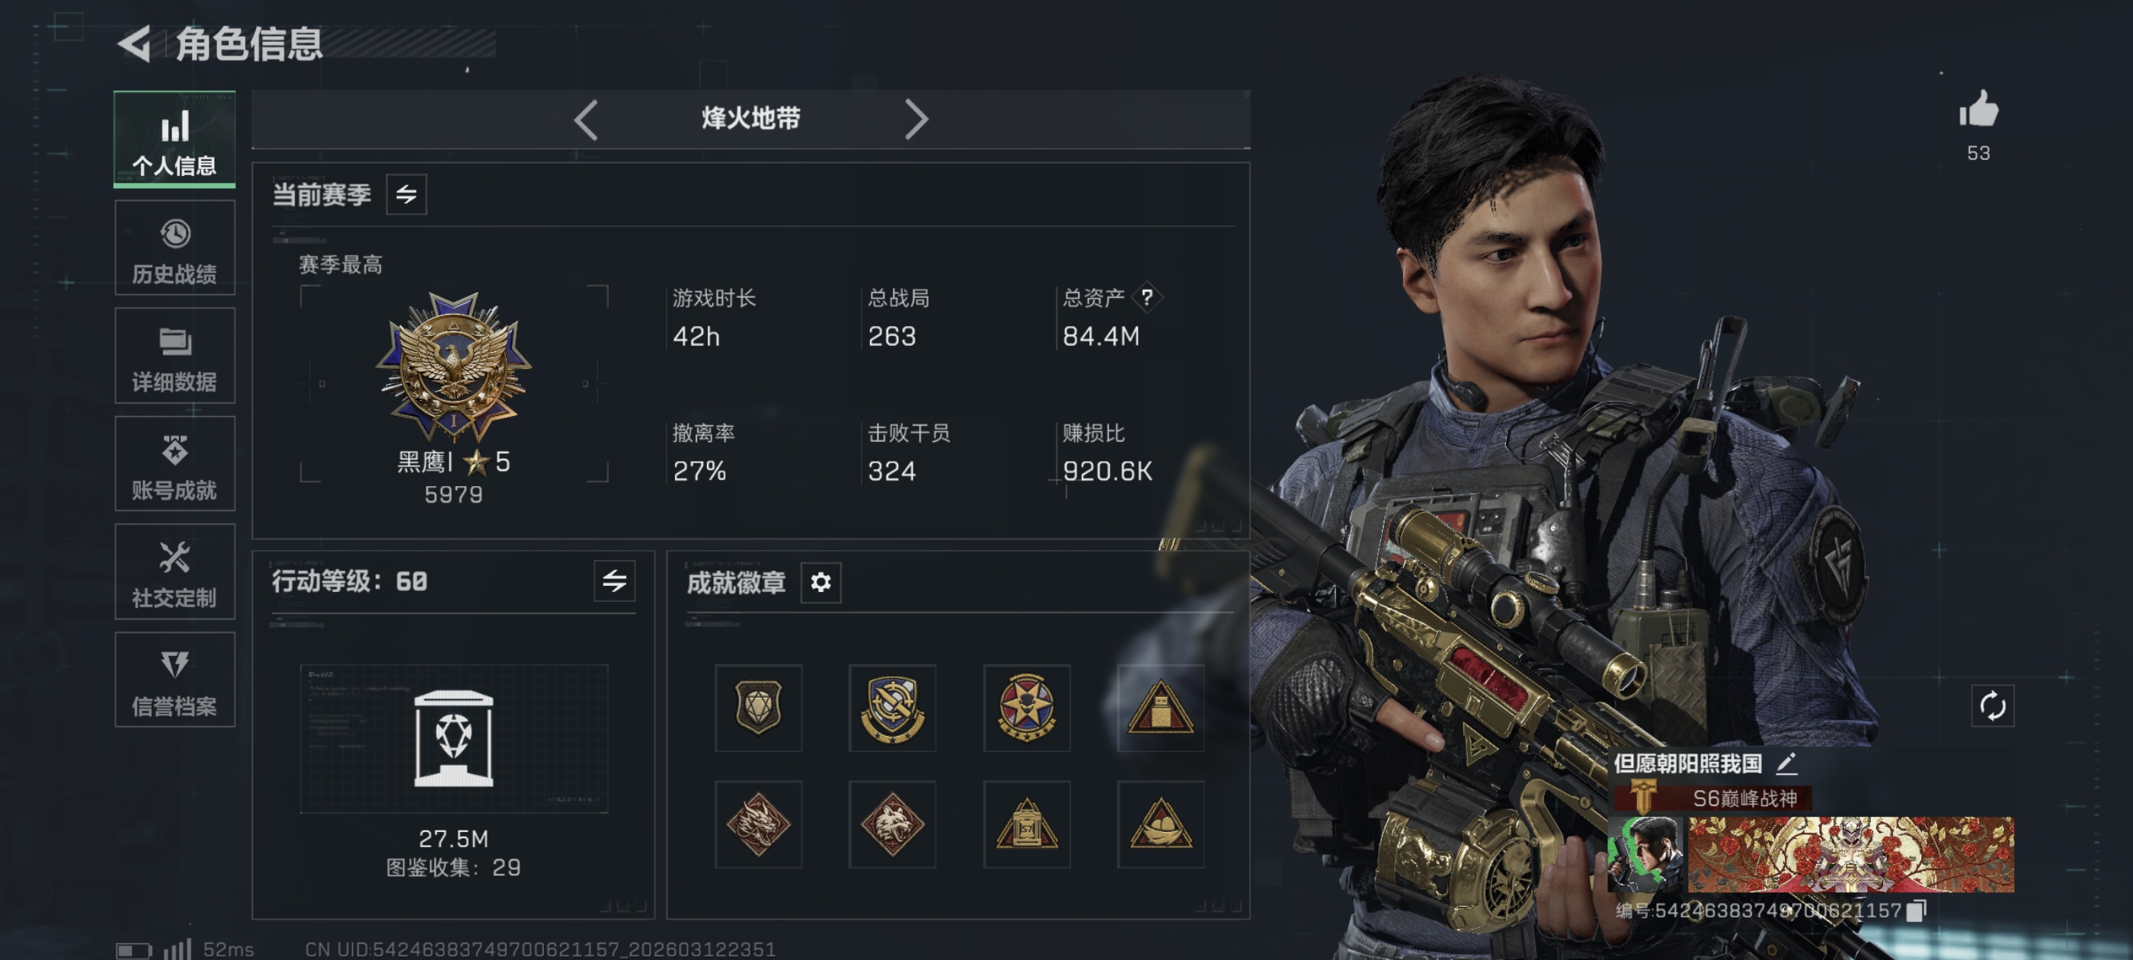Select the dragon head achievement badge
This screenshot has height=960, width=2133.
pyautogui.click(x=758, y=824)
